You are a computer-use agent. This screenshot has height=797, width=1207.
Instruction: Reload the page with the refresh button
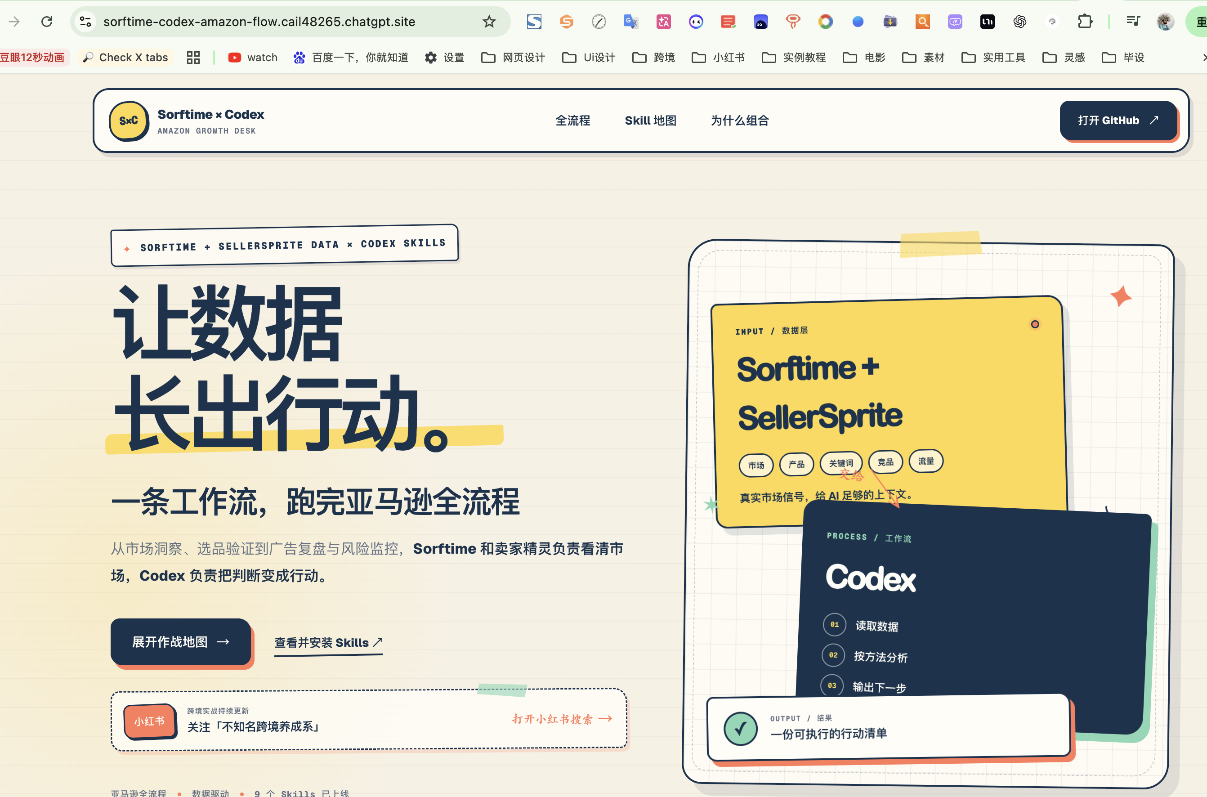47,21
